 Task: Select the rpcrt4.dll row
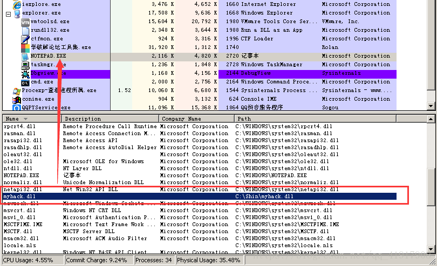pyautogui.click(x=199, y=127)
